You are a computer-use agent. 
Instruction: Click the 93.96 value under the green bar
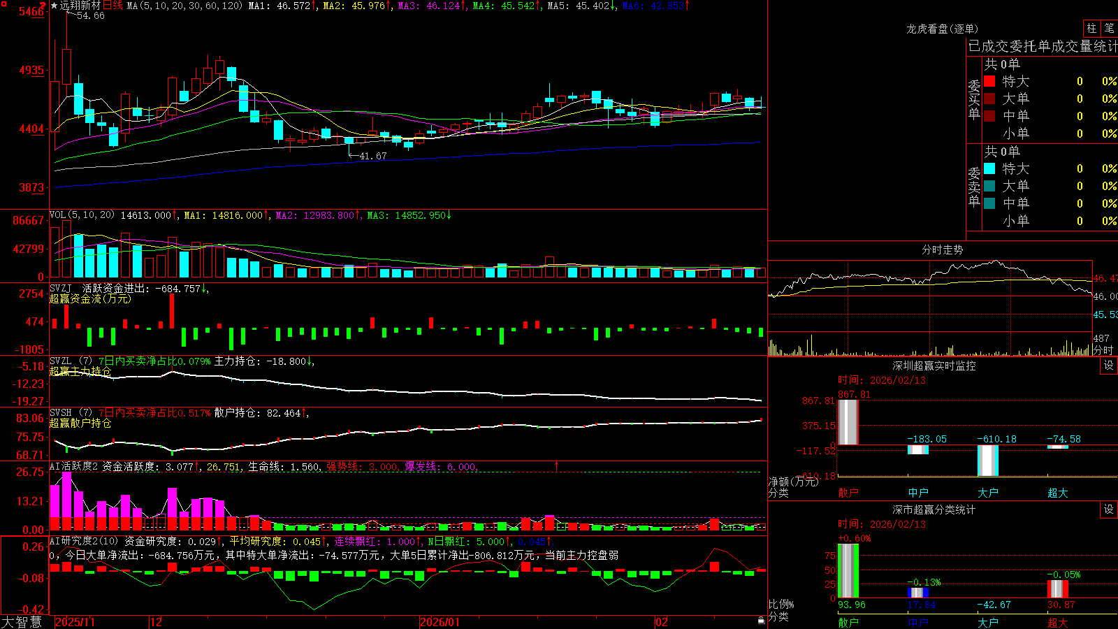coord(851,605)
